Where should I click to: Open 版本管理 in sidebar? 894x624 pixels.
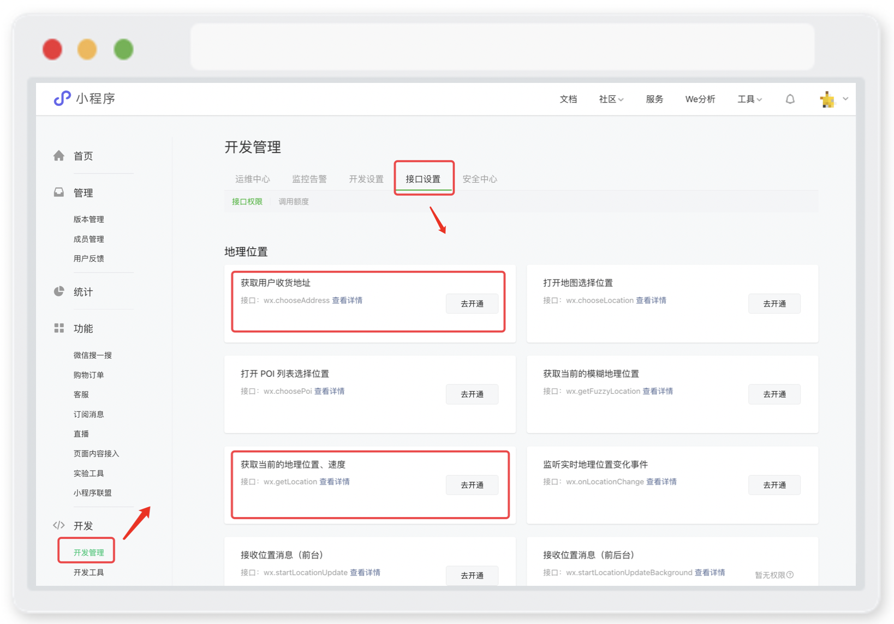click(x=88, y=219)
